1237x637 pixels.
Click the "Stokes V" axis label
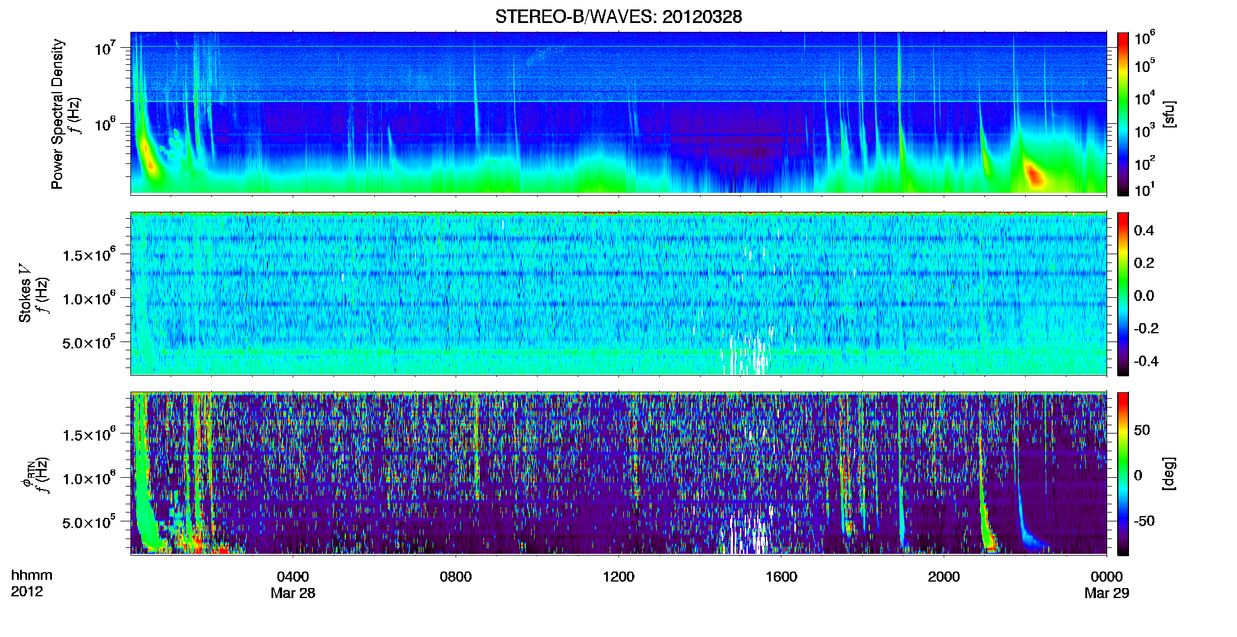(25, 293)
